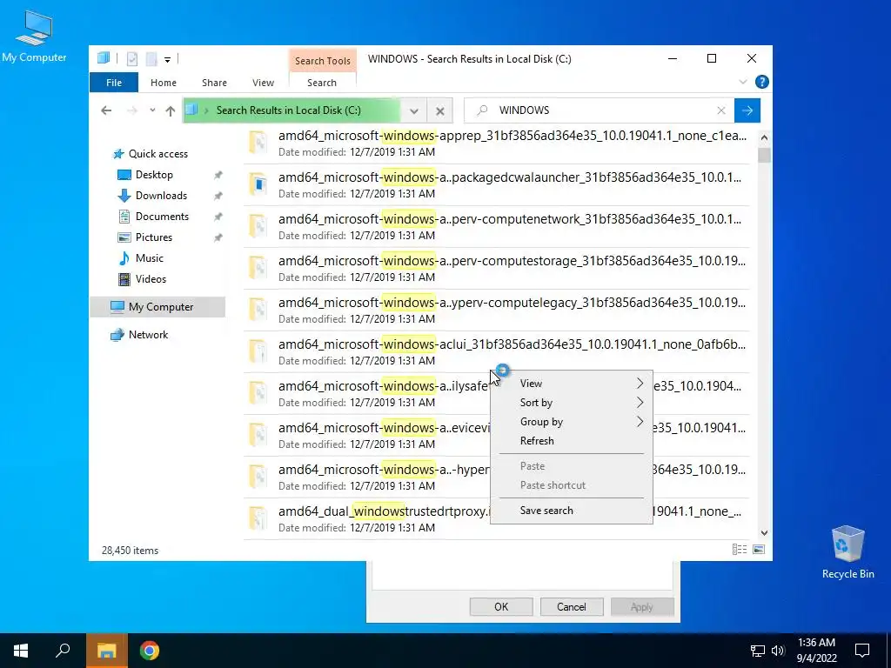Open taskbar Search magnifier
Screen dimensions: 891x668
click(x=63, y=651)
